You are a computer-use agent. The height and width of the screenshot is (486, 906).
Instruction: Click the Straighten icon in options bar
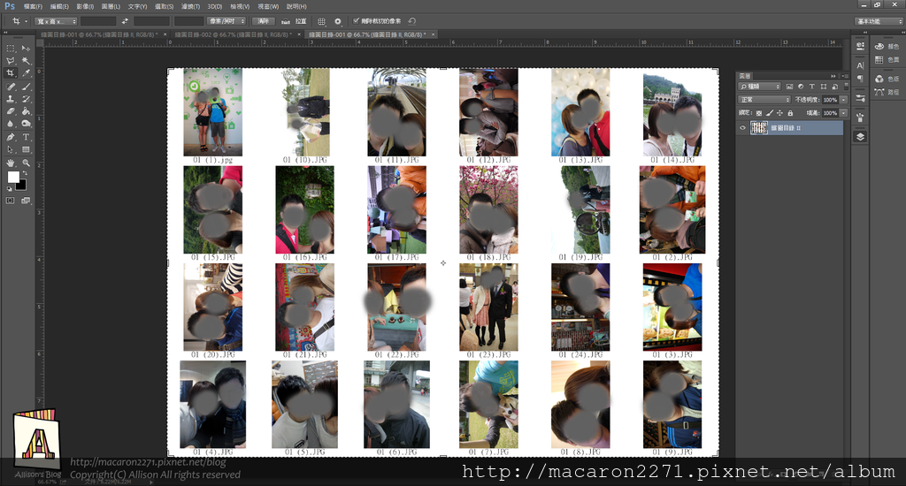286,21
